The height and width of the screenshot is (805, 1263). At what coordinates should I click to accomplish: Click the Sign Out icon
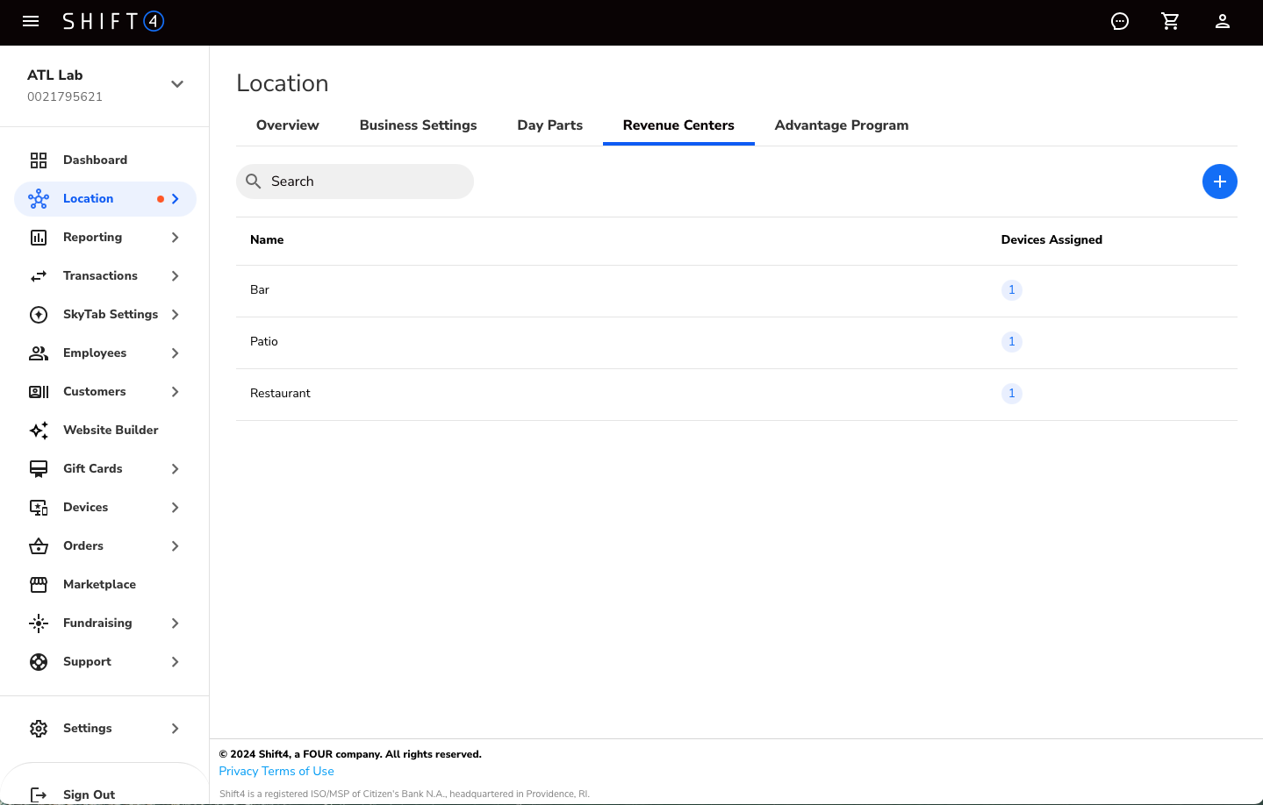pyautogui.click(x=39, y=794)
